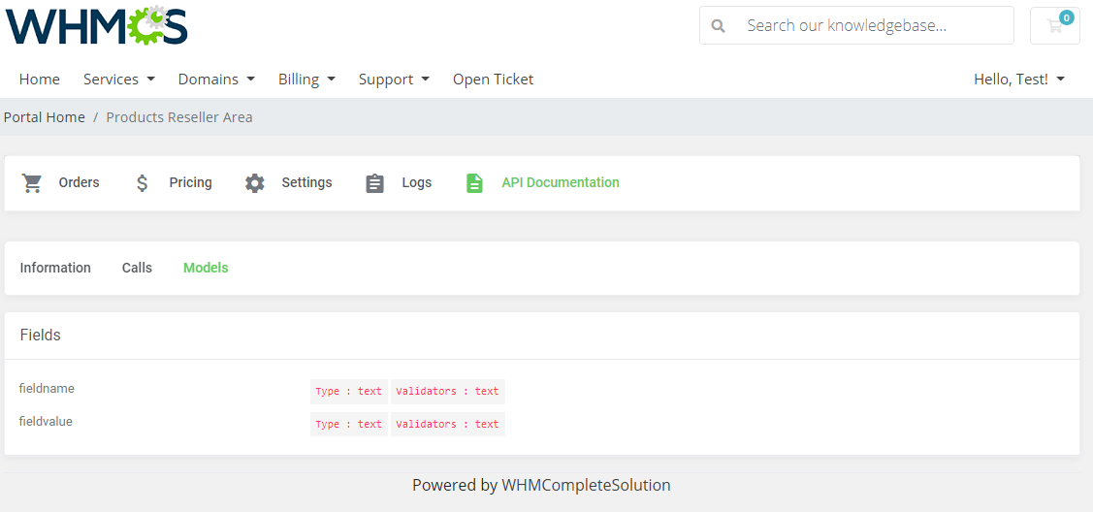The image size is (1093, 512).
Task: Open the Pricing label
Action: point(190,182)
